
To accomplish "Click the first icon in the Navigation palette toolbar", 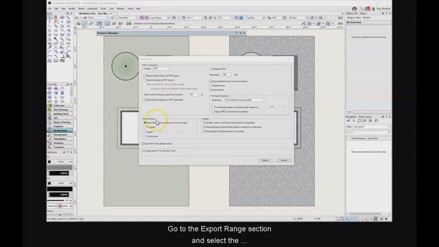I will pos(348,121).
